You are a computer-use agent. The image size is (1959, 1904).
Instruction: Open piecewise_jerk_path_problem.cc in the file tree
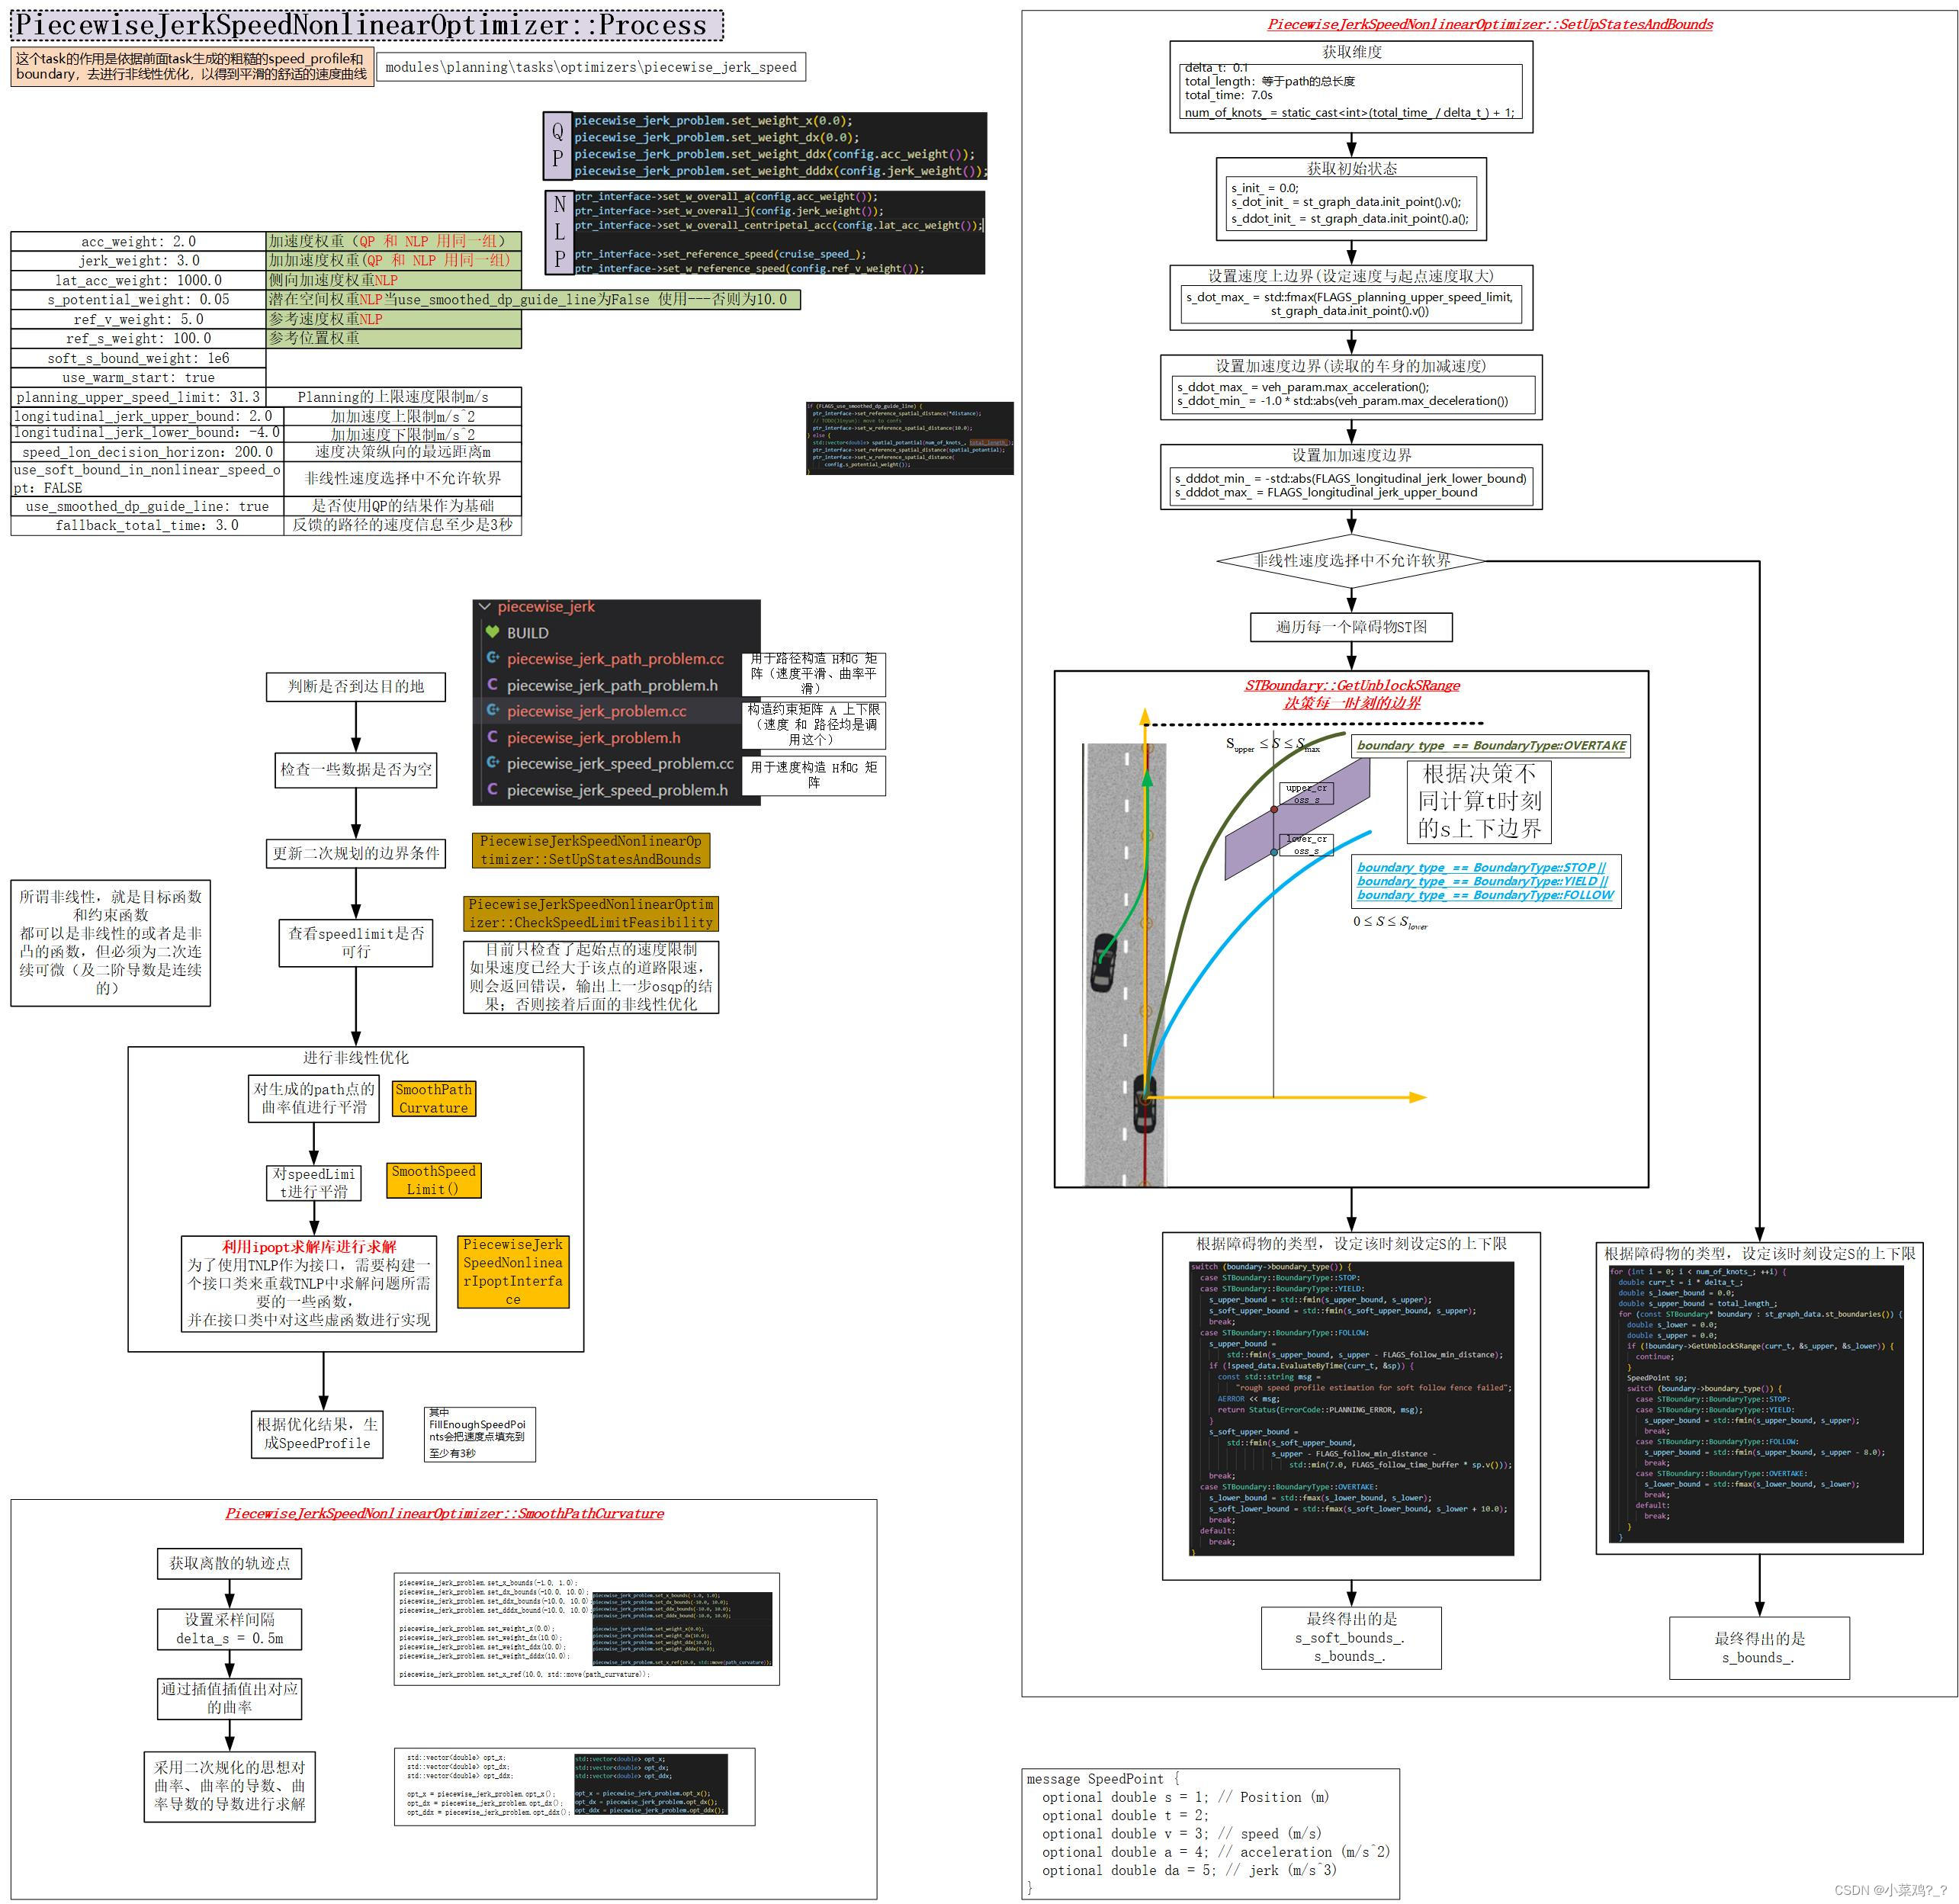615,659
